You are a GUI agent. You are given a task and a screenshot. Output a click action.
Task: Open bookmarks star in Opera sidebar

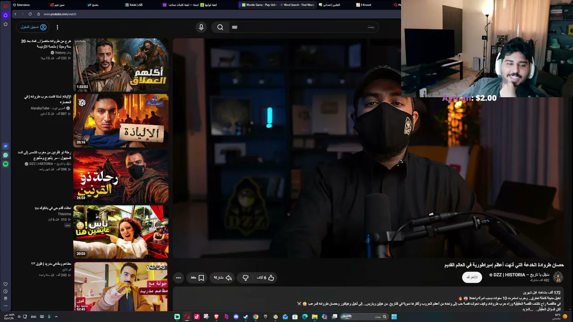click(x=5, y=24)
